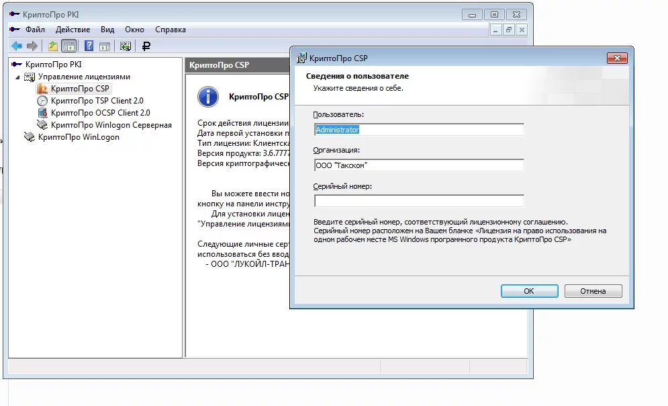Click the key icon in main title bar

pyautogui.click(x=15, y=14)
